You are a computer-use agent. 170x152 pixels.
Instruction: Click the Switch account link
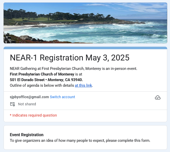pyautogui.click(x=62, y=97)
